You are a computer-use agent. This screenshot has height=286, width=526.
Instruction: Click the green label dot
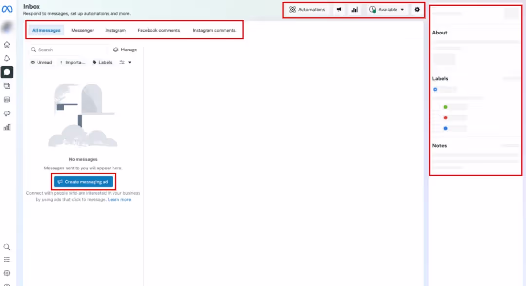tap(446, 107)
